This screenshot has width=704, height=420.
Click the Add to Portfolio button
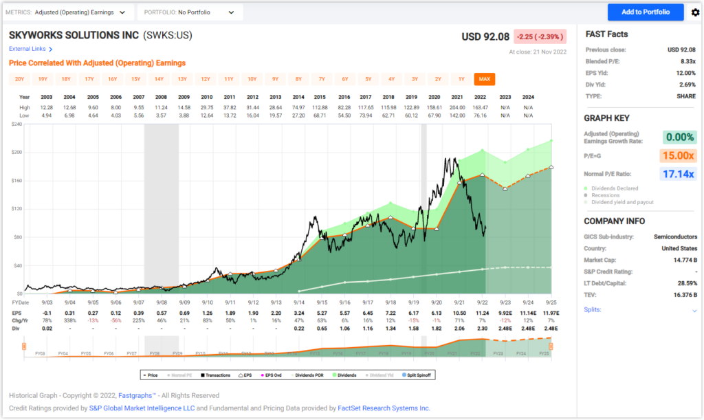645,12
